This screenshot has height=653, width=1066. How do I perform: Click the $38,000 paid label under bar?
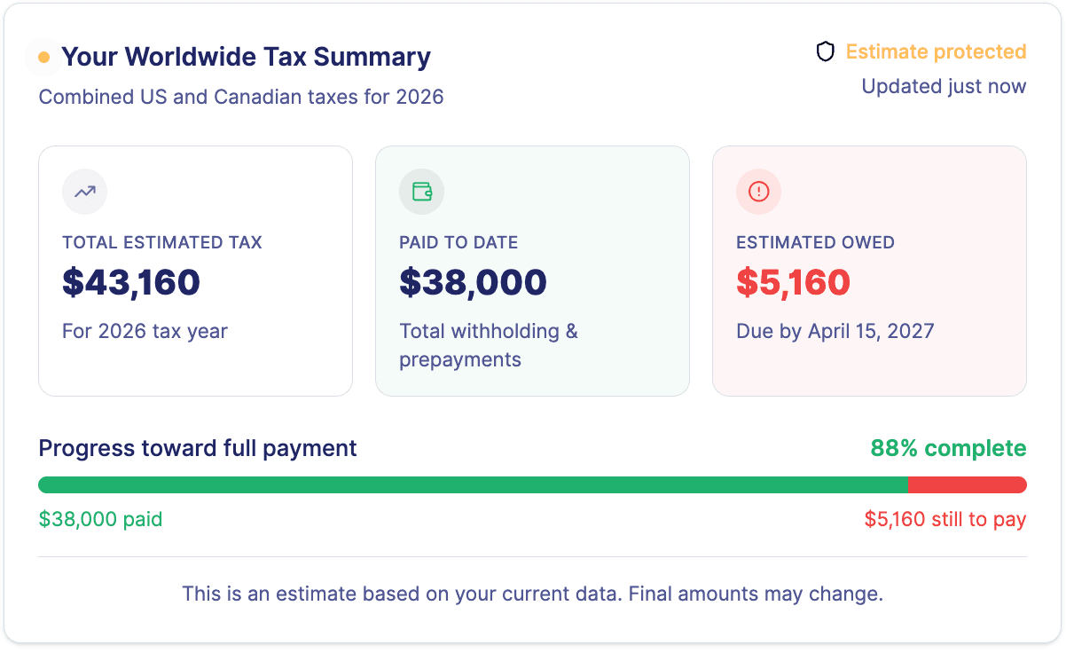click(x=100, y=520)
